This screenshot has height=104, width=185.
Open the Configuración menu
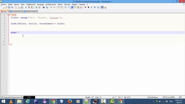pos(51,5)
